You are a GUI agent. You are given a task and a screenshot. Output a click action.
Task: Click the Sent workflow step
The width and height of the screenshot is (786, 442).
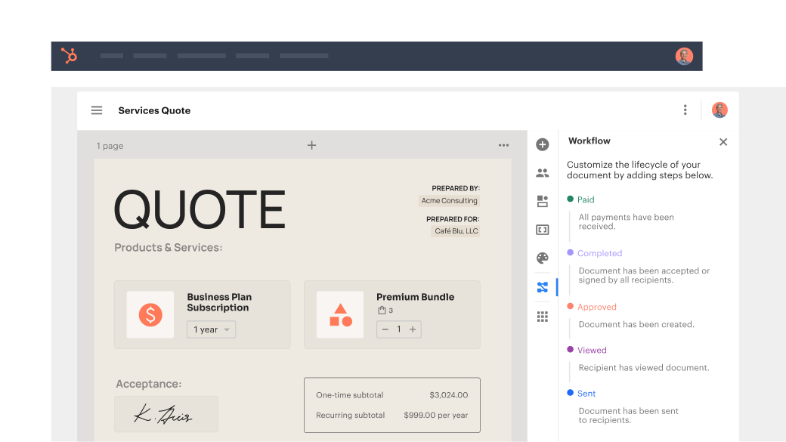coord(586,393)
